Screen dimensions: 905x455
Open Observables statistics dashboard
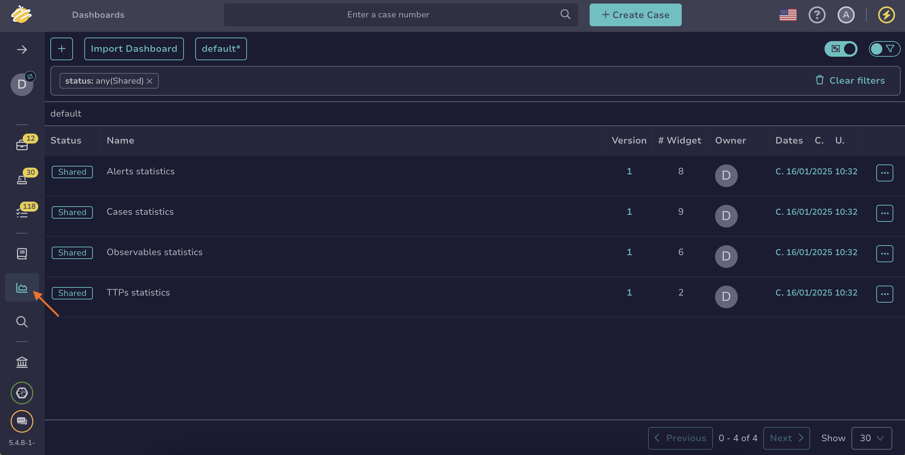(154, 252)
